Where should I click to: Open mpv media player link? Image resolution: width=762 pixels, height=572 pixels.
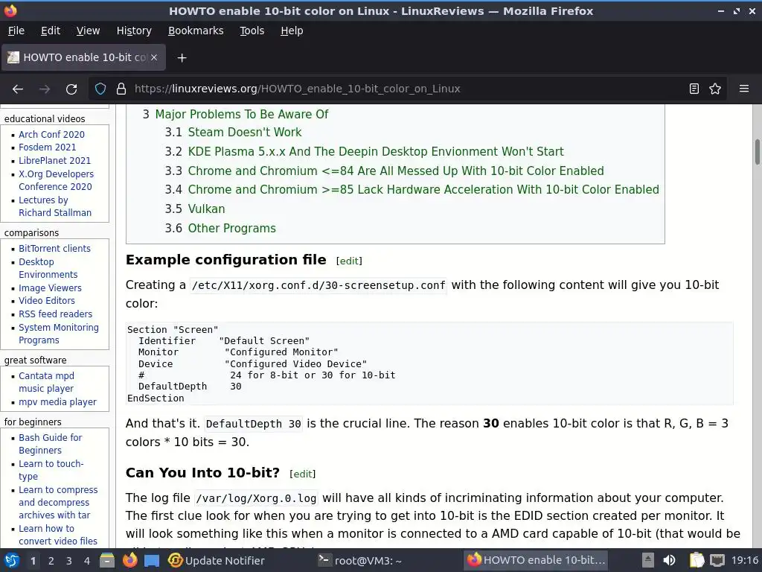point(57,401)
